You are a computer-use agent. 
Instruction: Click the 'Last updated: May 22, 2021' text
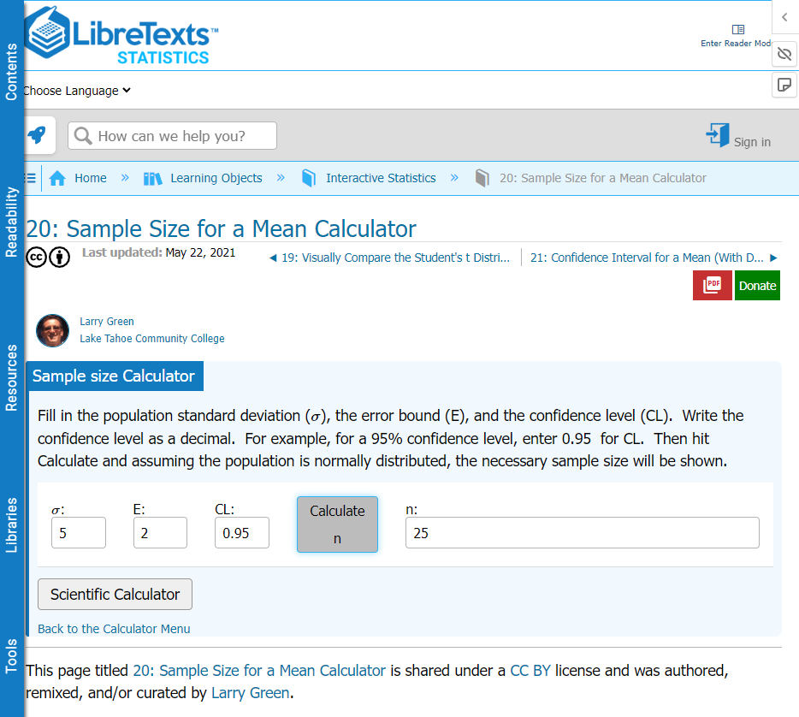click(158, 252)
